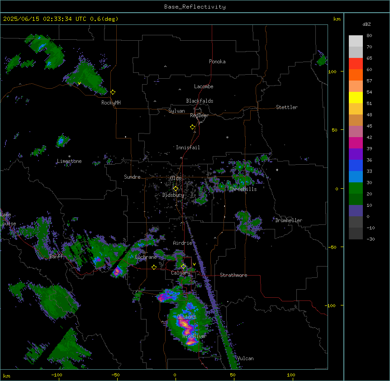The width and height of the screenshot is (390, 381).
Task: Click the yellow diamond marker near RockyMH
Action: click(113, 92)
